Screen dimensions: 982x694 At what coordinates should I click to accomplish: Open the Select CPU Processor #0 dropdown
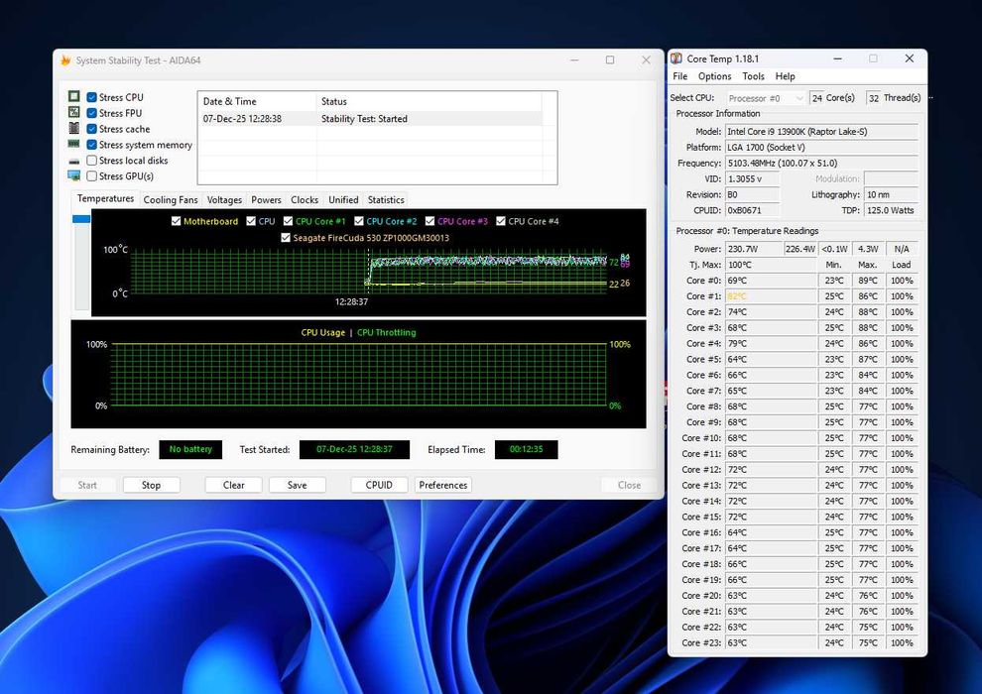click(765, 98)
